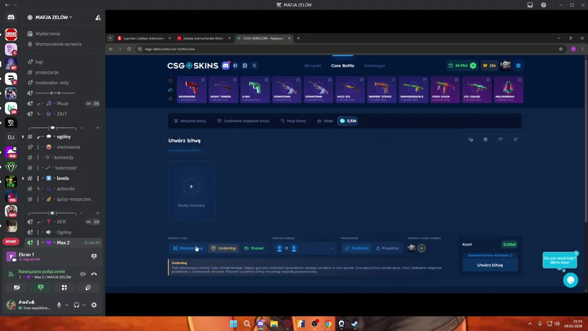Open Discord direct messages home icon

point(11,17)
